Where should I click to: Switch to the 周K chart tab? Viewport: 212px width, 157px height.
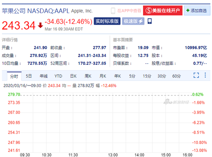[88, 76]
